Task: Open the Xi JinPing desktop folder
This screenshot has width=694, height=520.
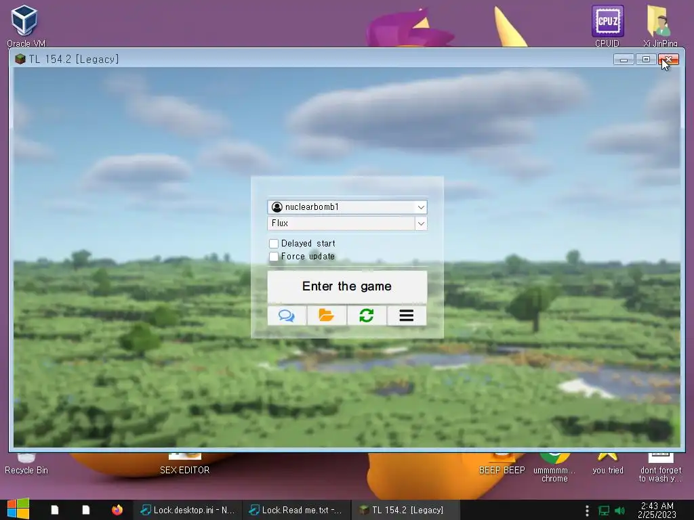Action: point(660,26)
